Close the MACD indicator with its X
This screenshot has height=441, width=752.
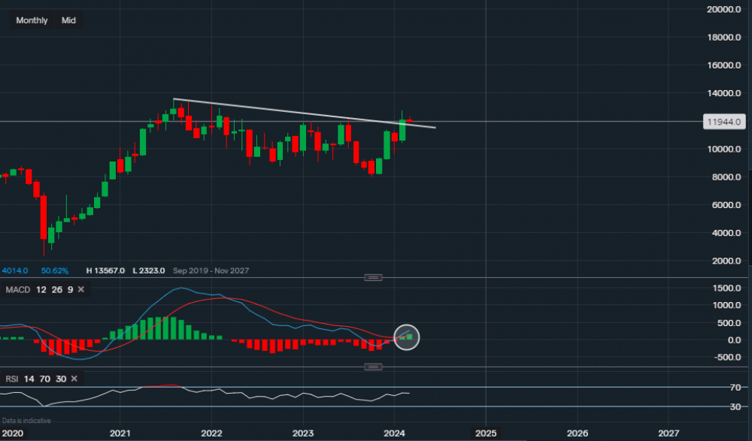pyautogui.click(x=81, y=289)
